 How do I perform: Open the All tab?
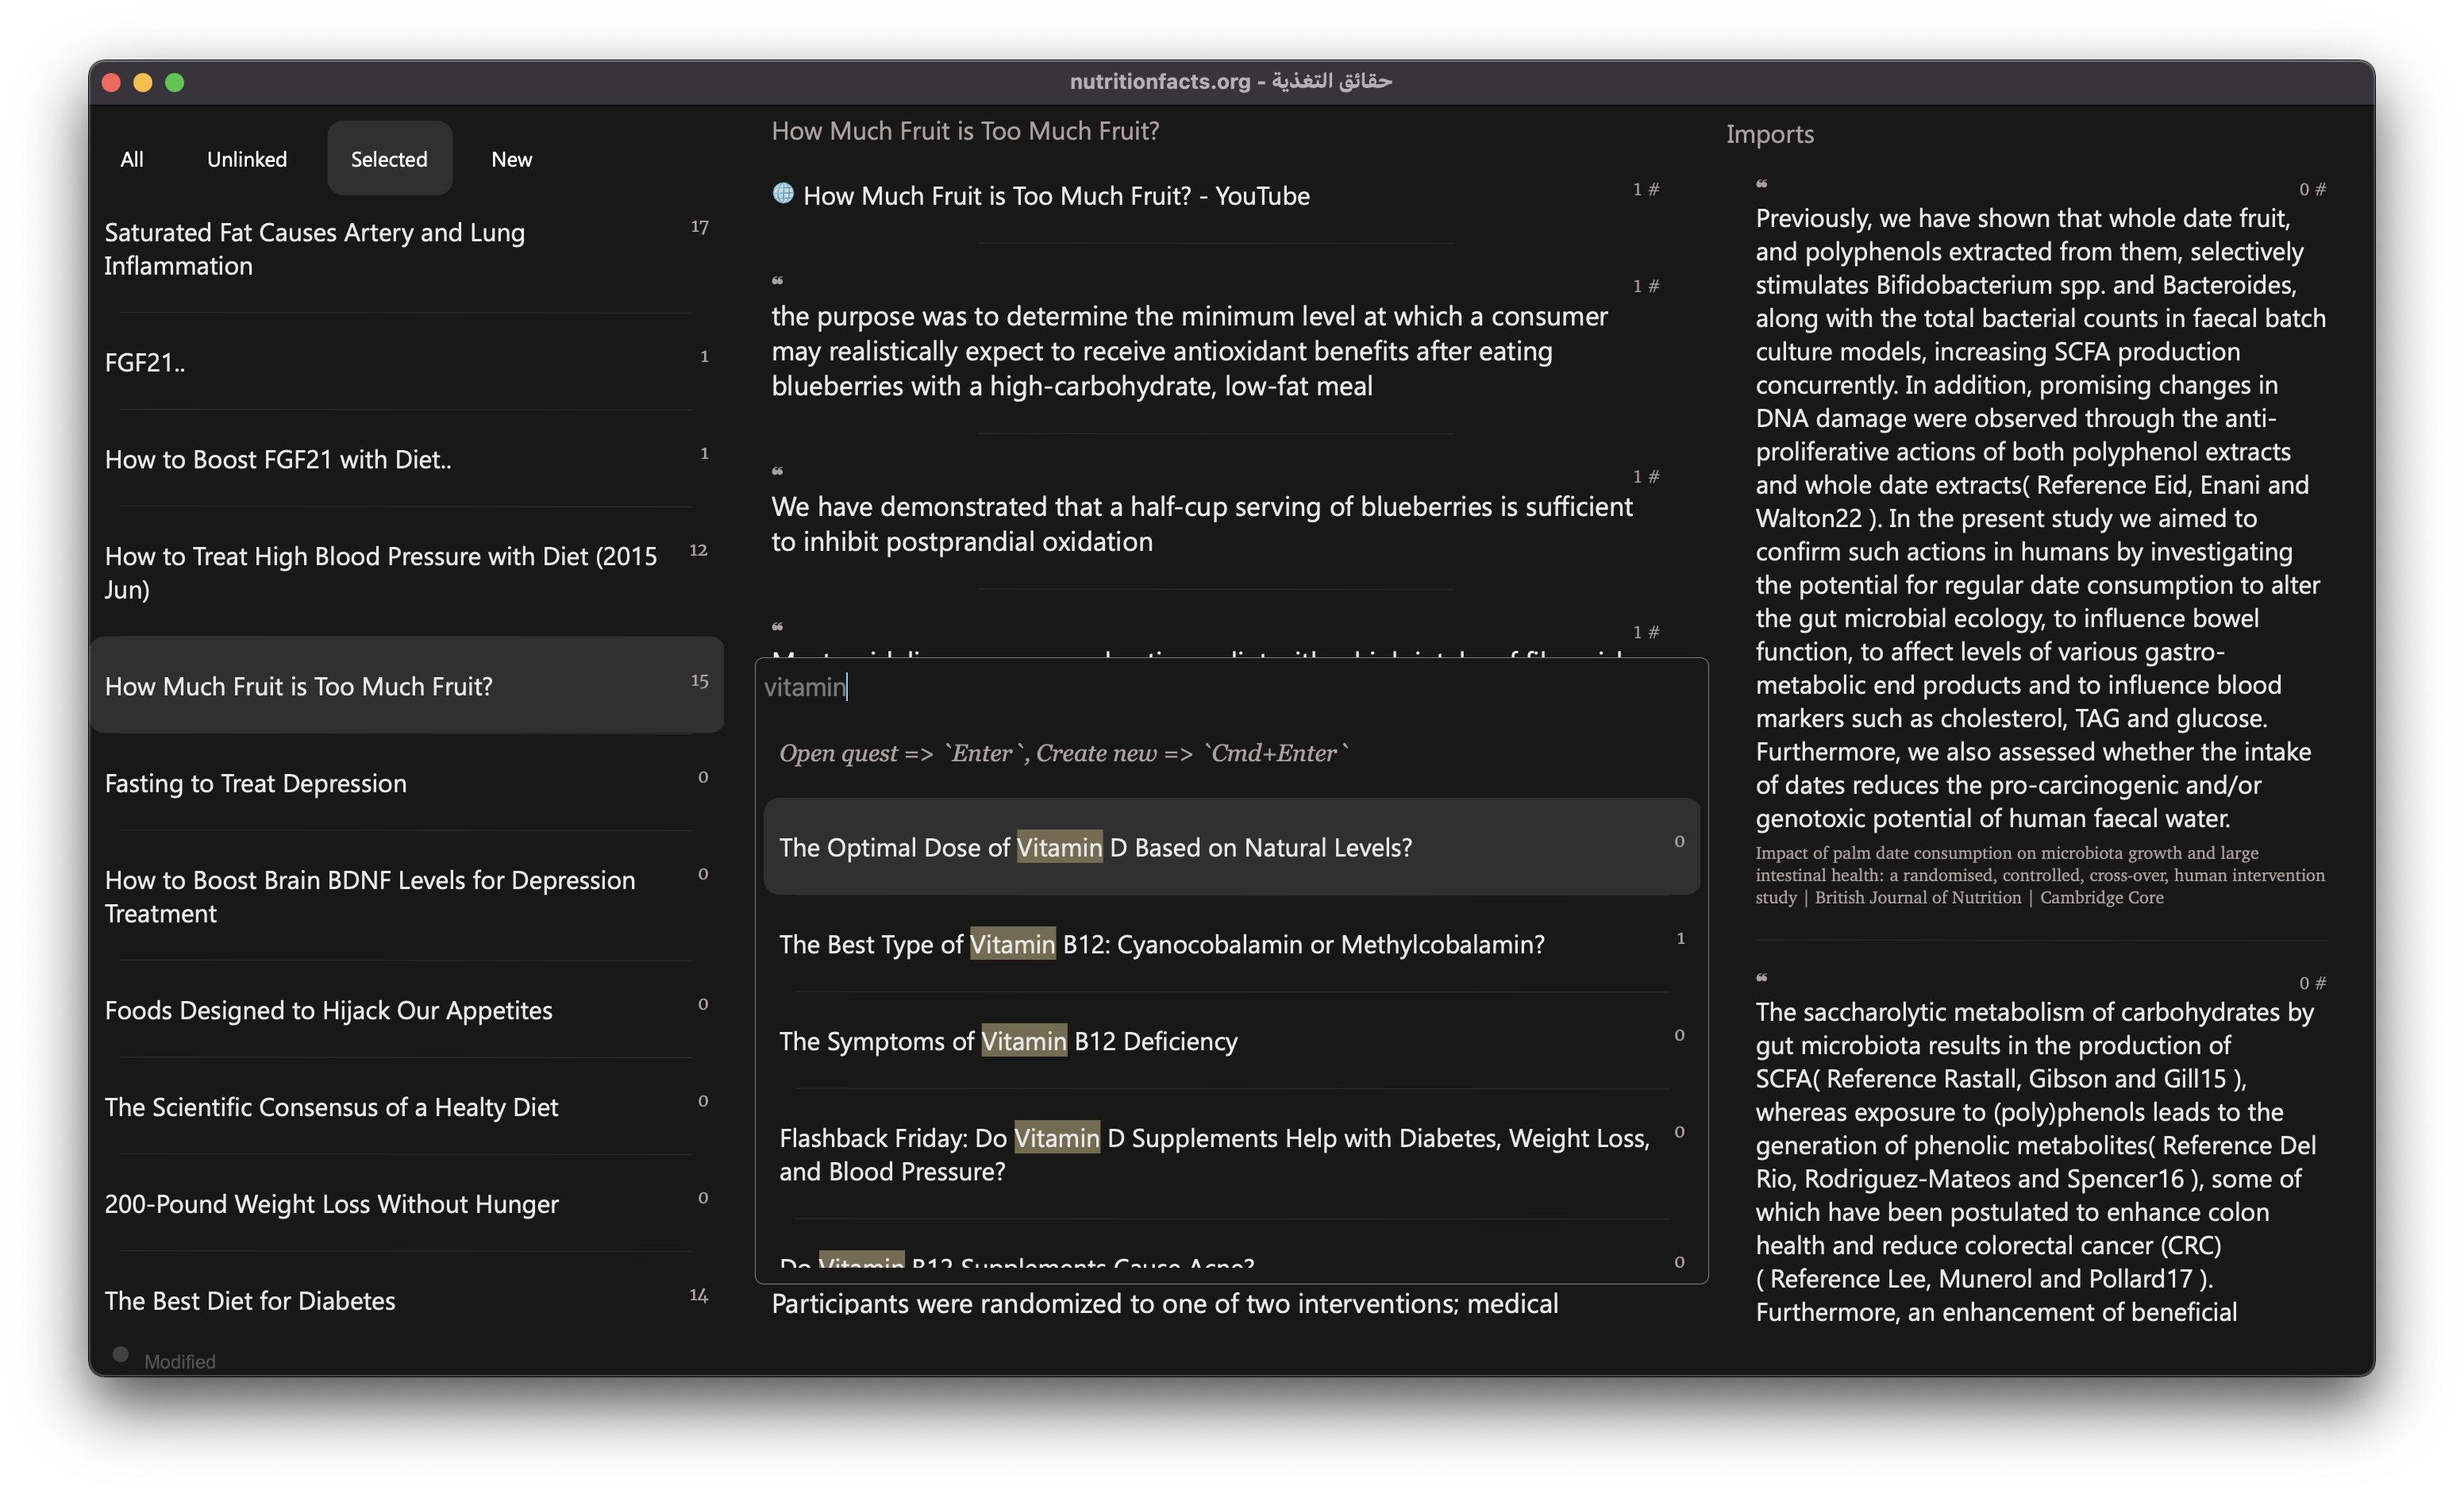point(132,159)
